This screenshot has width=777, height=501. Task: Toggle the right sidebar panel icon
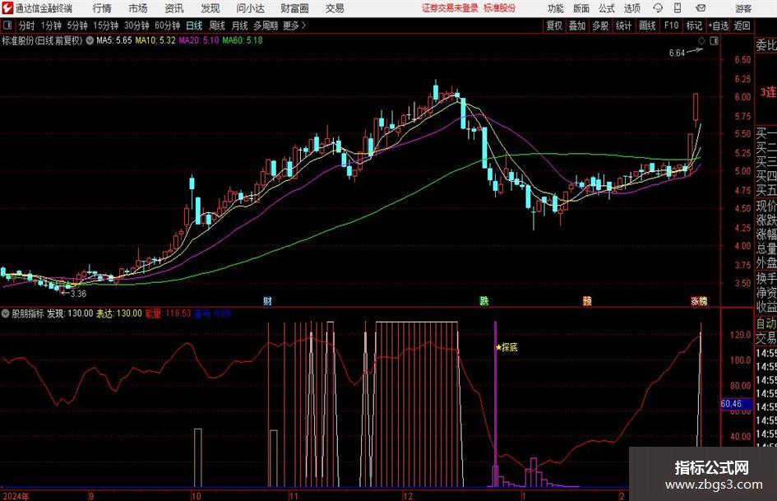(714, 41)
